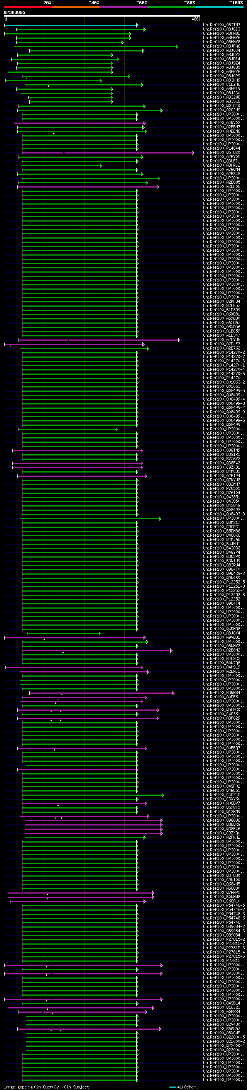Image resolution: width=247 pixels, height=1090 pixels.
Task: Select hit label UniRef100_A4RV03
Action: (222, 123)
